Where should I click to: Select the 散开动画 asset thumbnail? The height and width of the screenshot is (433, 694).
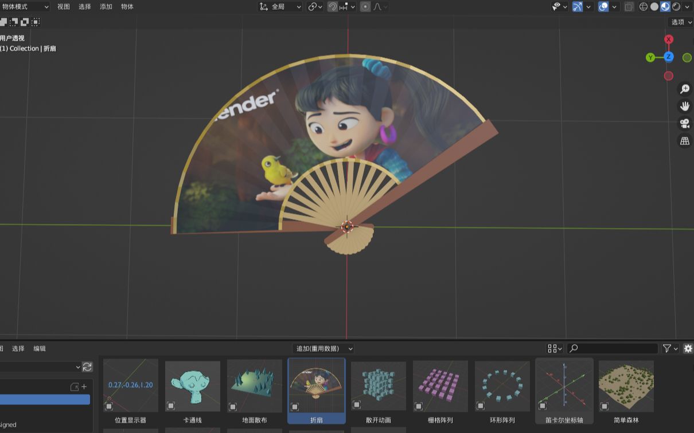379,387
